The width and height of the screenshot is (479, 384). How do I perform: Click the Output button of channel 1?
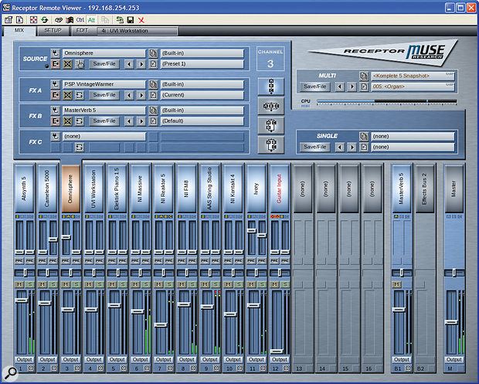pyautogui.click(x=25, y=359)
